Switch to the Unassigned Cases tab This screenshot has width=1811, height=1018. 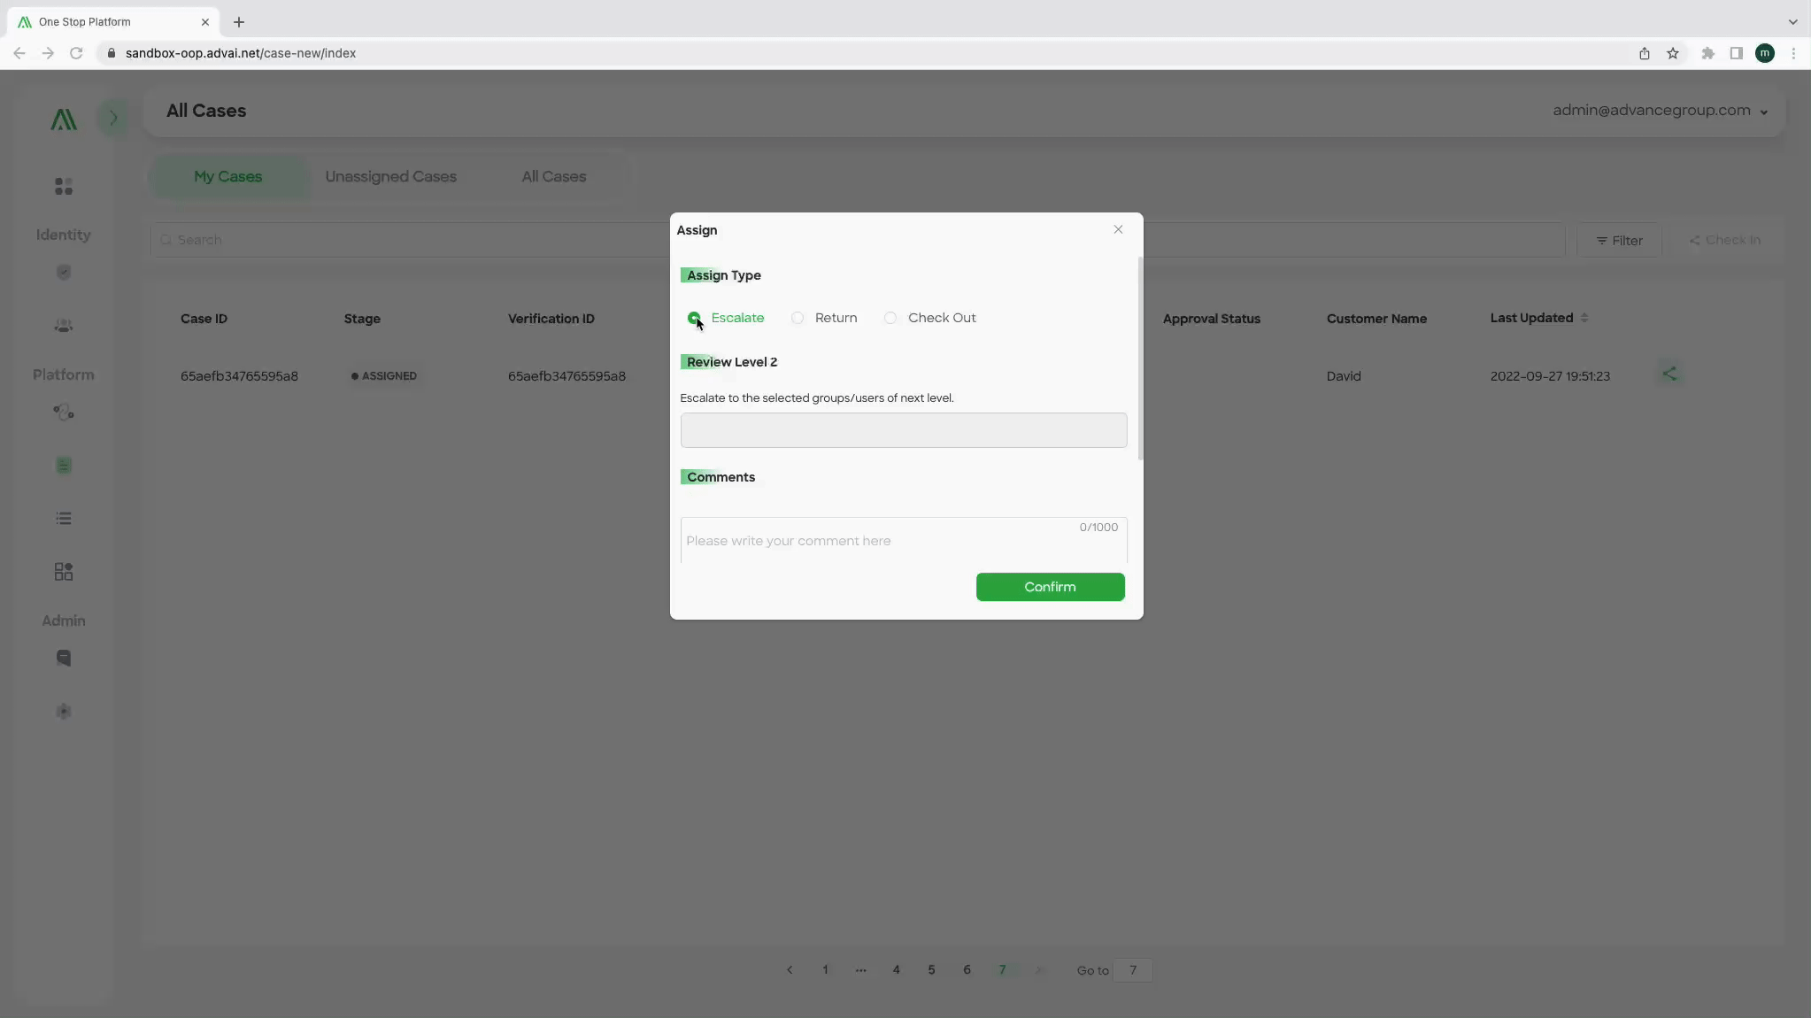pyautogui.click(x=390, y=175)
